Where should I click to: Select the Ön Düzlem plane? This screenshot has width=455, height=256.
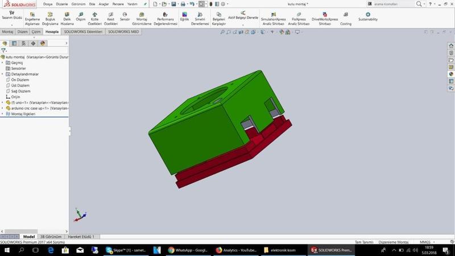coord(20,80)
